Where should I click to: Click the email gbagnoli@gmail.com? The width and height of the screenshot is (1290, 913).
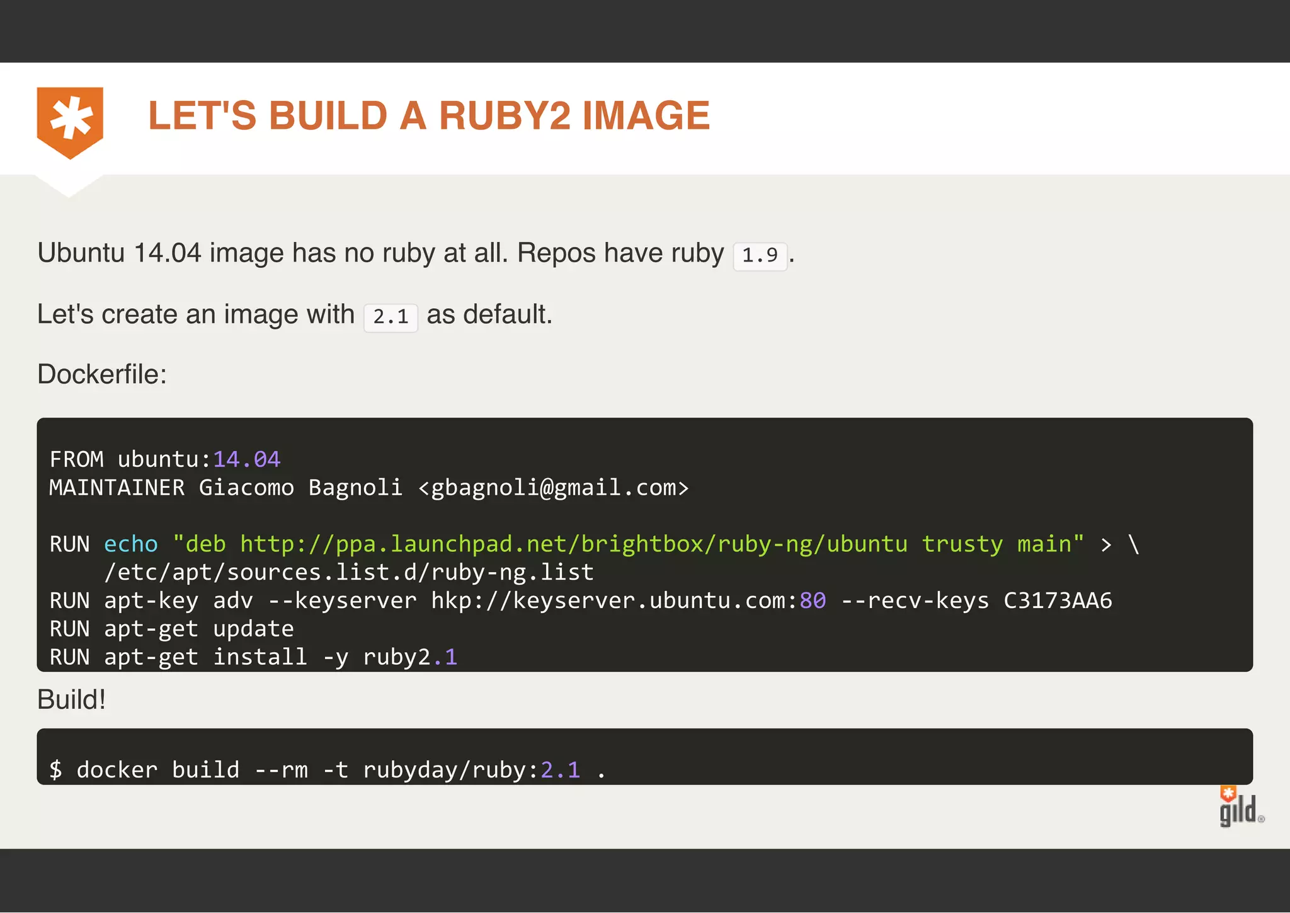coord(554,488)
